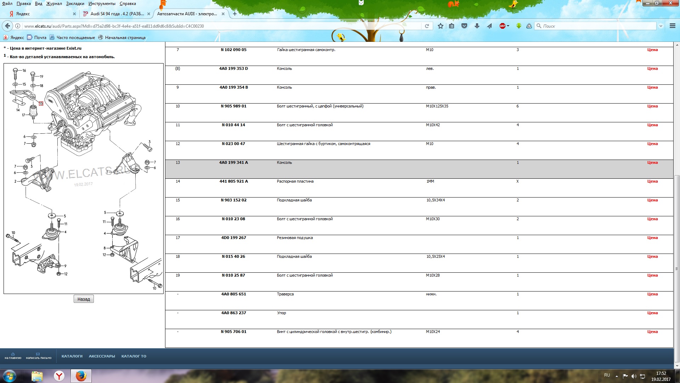Open the Инструменты menu
This screenshot has width=680, height=383.
tap(102, 4)
